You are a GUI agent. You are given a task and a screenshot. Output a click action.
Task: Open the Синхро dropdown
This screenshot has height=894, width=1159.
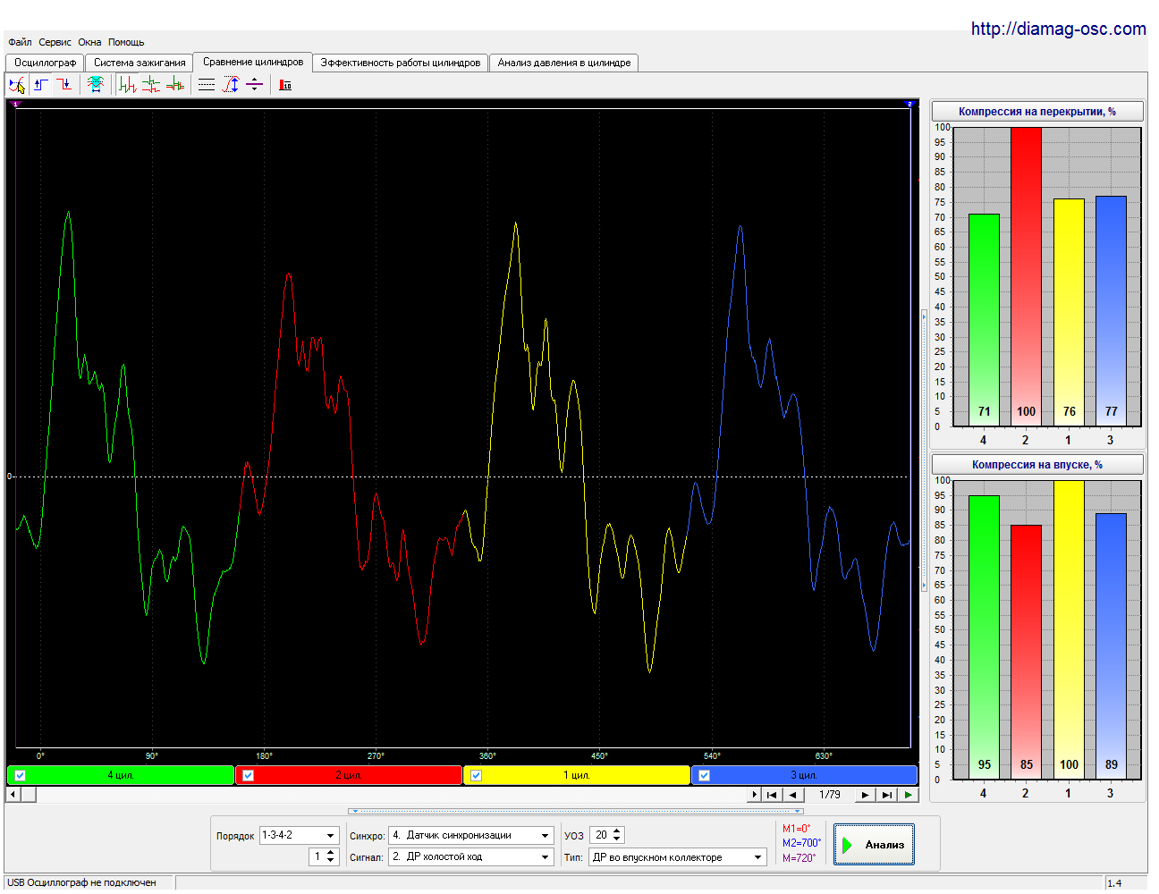[471, 835]
